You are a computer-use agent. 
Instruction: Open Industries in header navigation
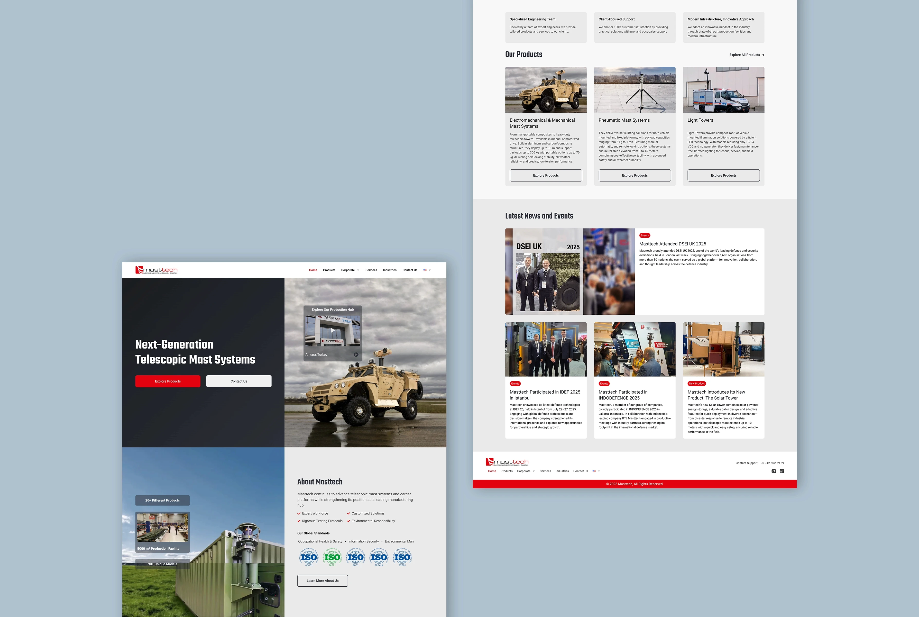click(x=390, y=270)
